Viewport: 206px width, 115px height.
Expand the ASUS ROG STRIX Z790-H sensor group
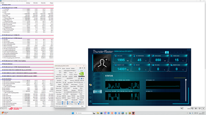1,70
